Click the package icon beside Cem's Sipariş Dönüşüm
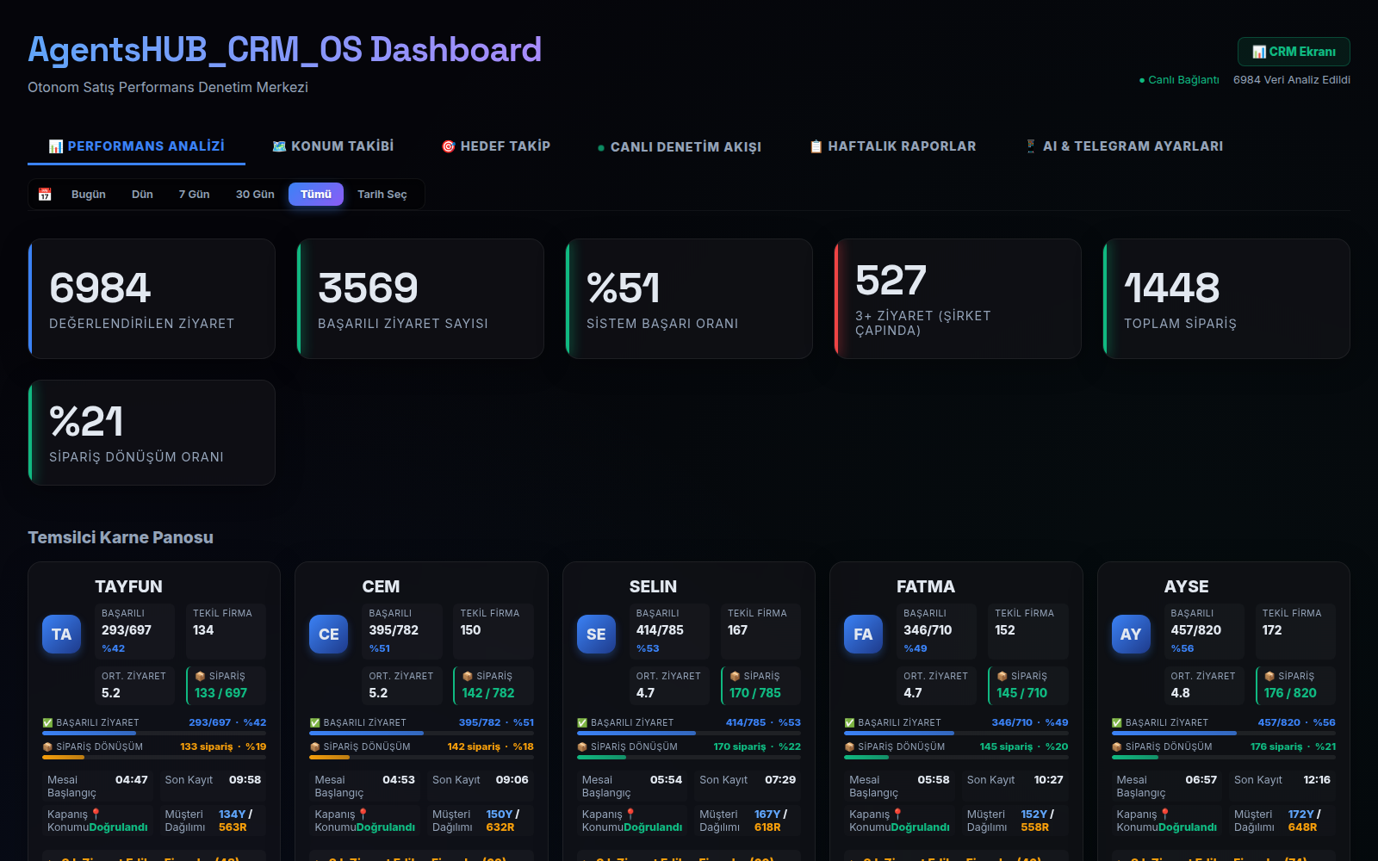The image size is (1378, 861). coord(315,747)
